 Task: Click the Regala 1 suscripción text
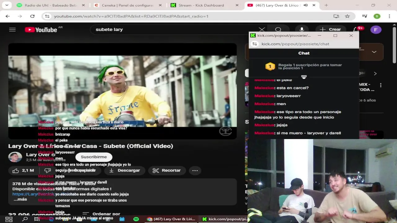click(310, 66)
